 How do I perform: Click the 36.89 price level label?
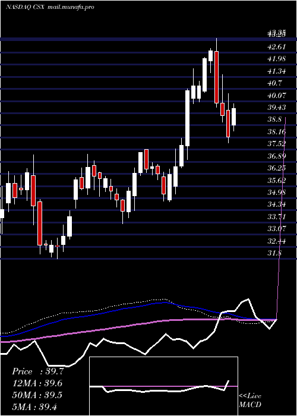[x=277, y=156]
